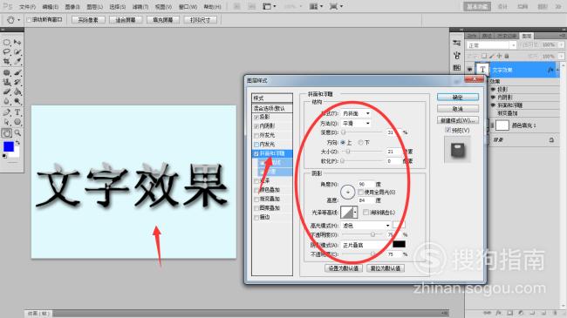567x318 pixels.
Task: Select the Path Selection tool
Action: tap(6, 122)
